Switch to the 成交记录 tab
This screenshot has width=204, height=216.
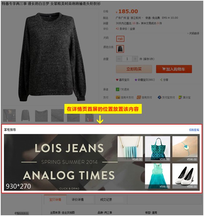[x=106, y=200]
